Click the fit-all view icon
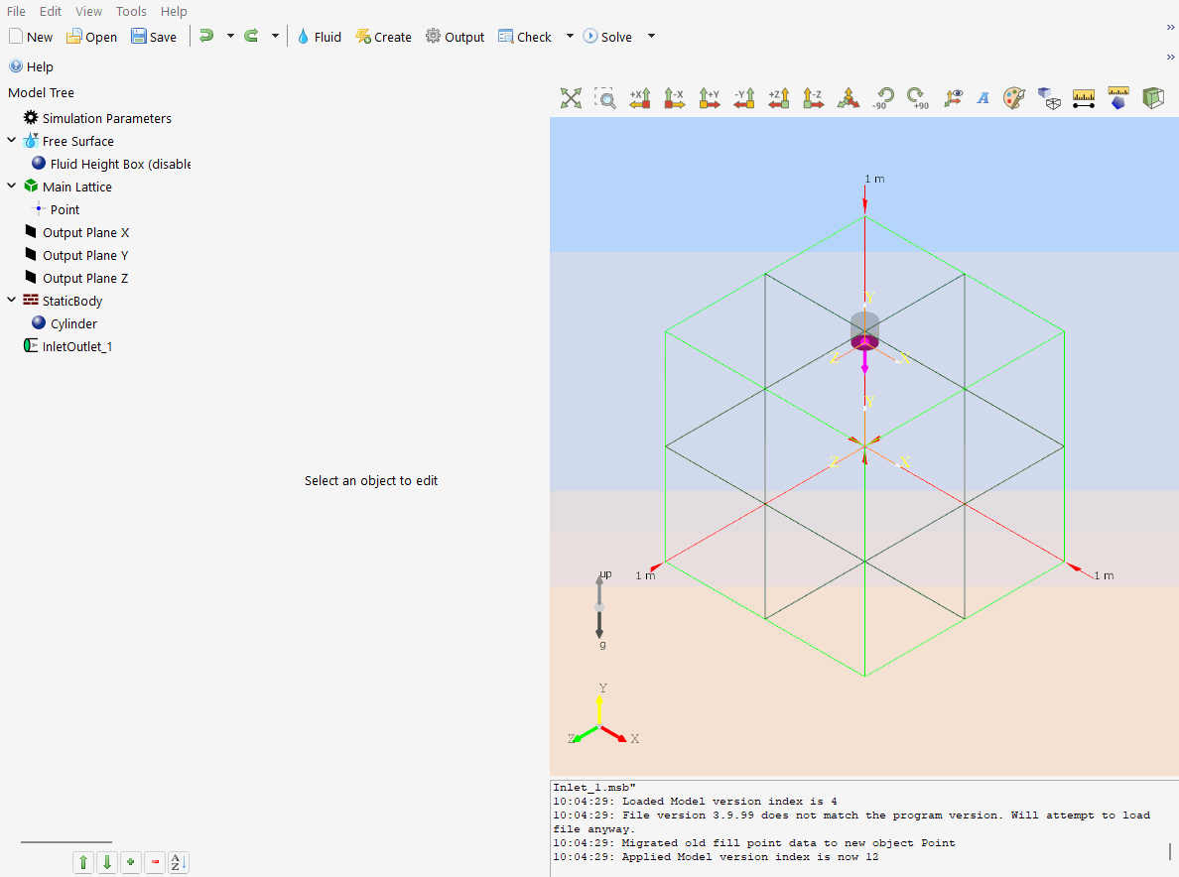Screen dimensions: 1179x877 coord(571,97)
